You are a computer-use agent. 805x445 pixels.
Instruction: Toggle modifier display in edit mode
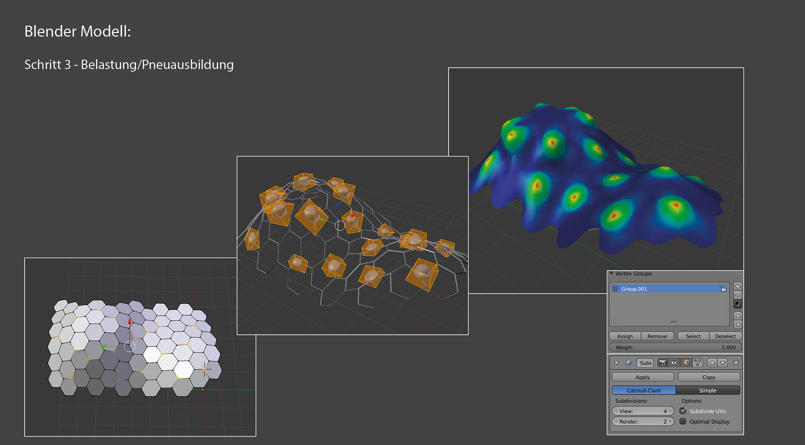click(686, 363)
